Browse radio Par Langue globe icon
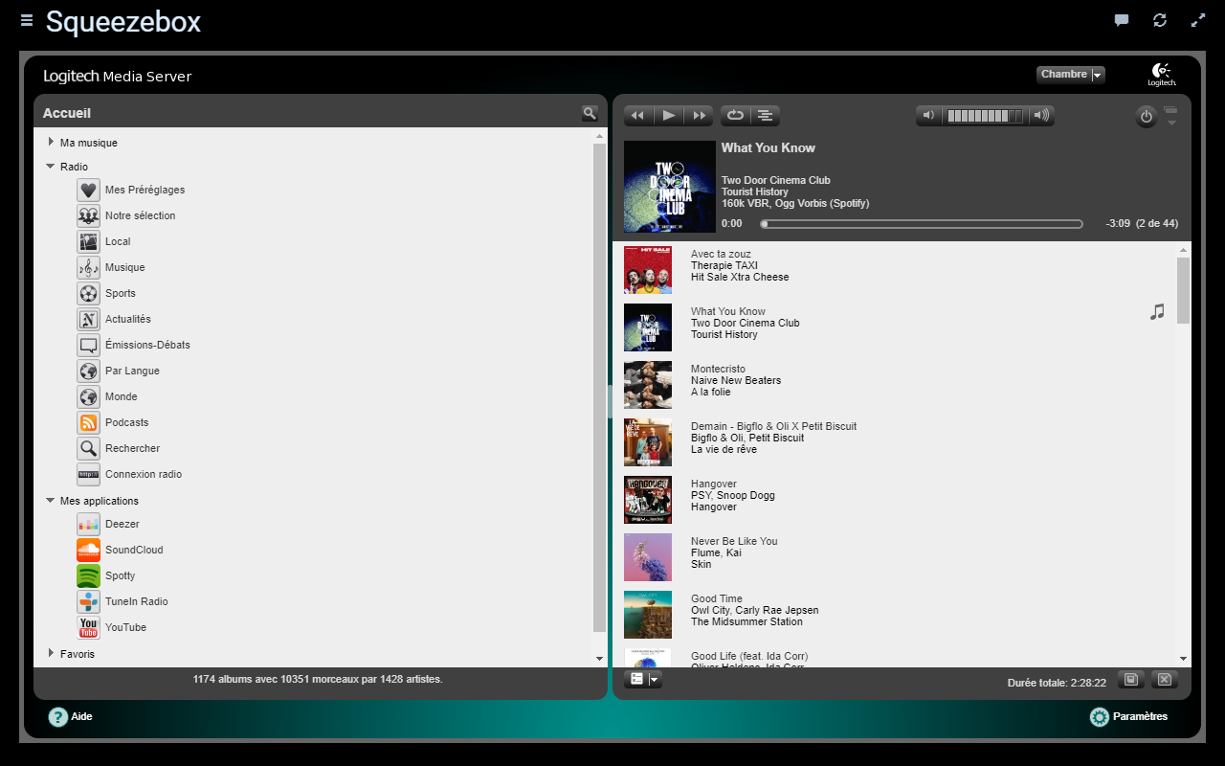1225x766 pixels. 89,371
